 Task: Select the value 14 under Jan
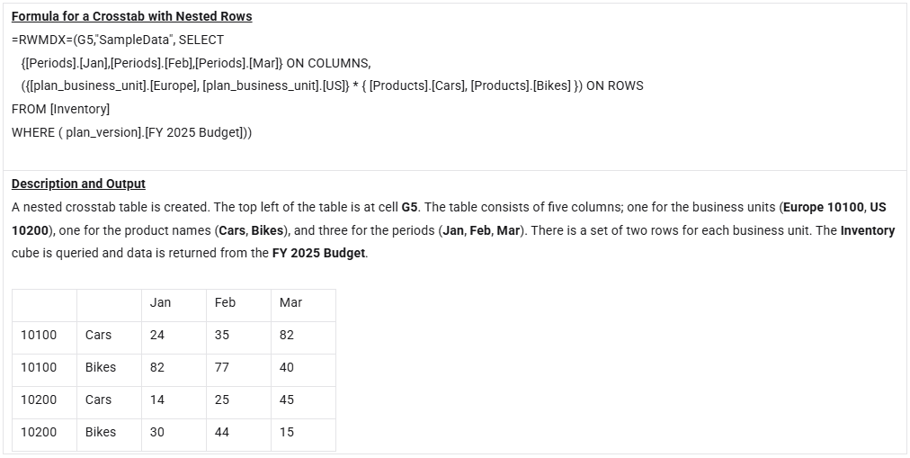click(157, 400)
